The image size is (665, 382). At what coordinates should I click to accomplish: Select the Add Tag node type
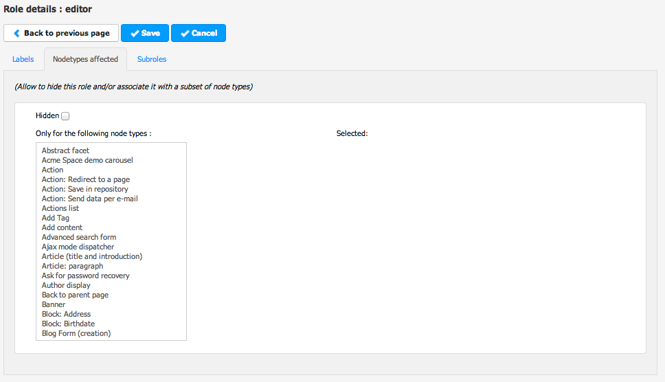tap(56, 218)
